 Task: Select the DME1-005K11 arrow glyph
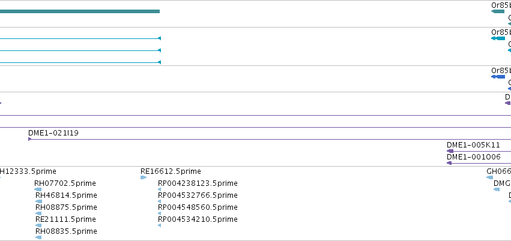pos(479,151)
